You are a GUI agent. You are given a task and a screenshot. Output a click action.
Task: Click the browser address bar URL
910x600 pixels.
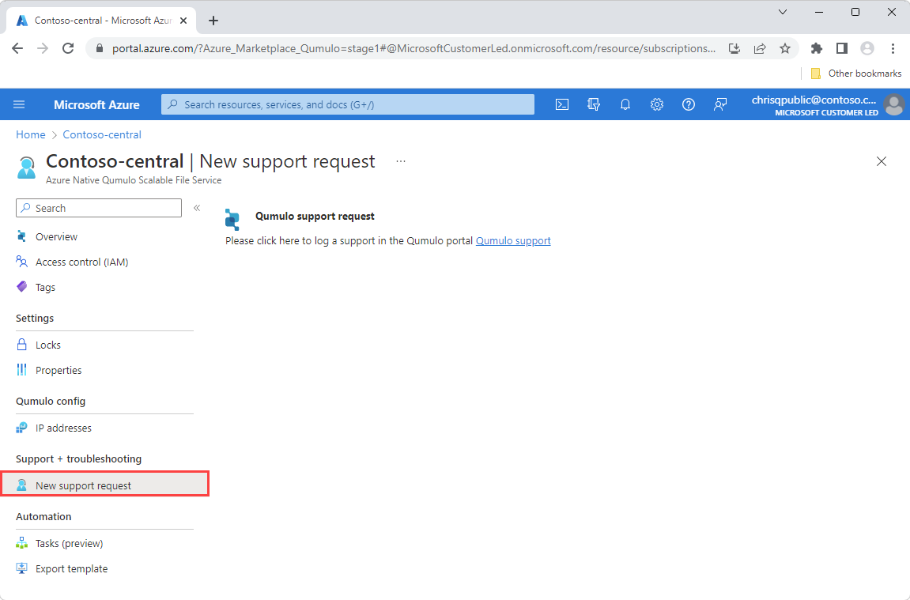tap(413, 48)
